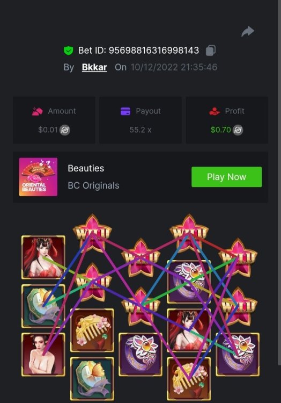Click the BC Originals provider label
This screenshot has height=403, width=281.
pyautogui.click(x=93, y=185)
